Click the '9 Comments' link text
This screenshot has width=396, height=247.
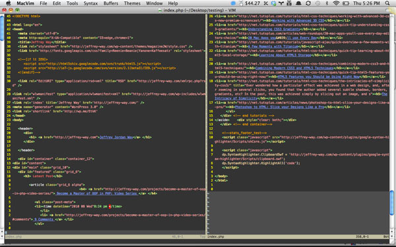coord(44,219)
